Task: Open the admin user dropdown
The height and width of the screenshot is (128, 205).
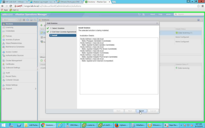Action: (x=169, y=14)
